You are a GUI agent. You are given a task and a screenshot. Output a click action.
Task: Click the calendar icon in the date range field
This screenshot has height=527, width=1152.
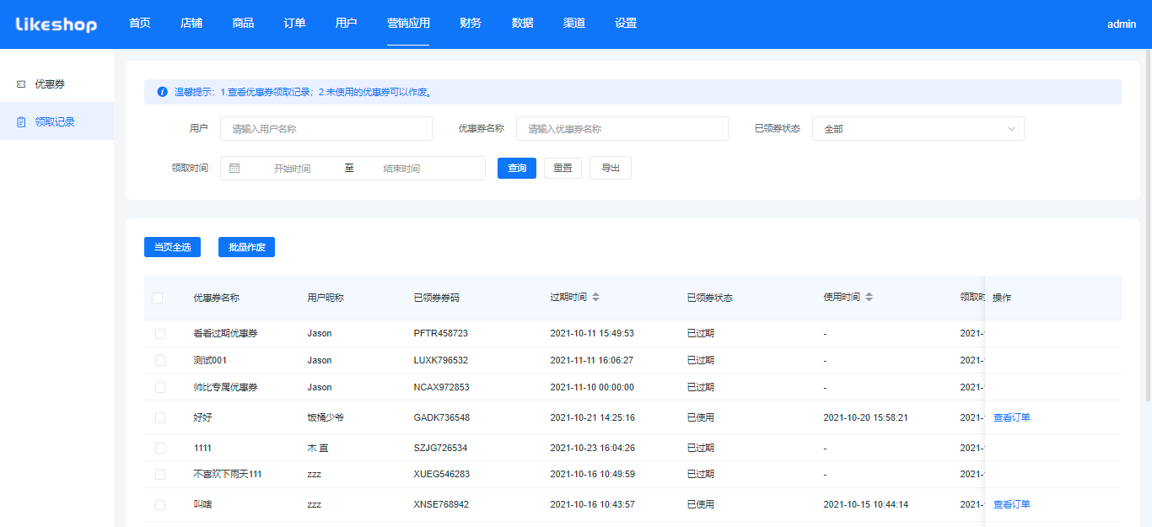[234, 168]
